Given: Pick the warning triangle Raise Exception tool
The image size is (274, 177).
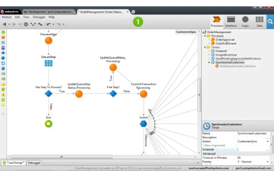Looking at the screenshot, I should pyautogui.click(x=3, y=95).
